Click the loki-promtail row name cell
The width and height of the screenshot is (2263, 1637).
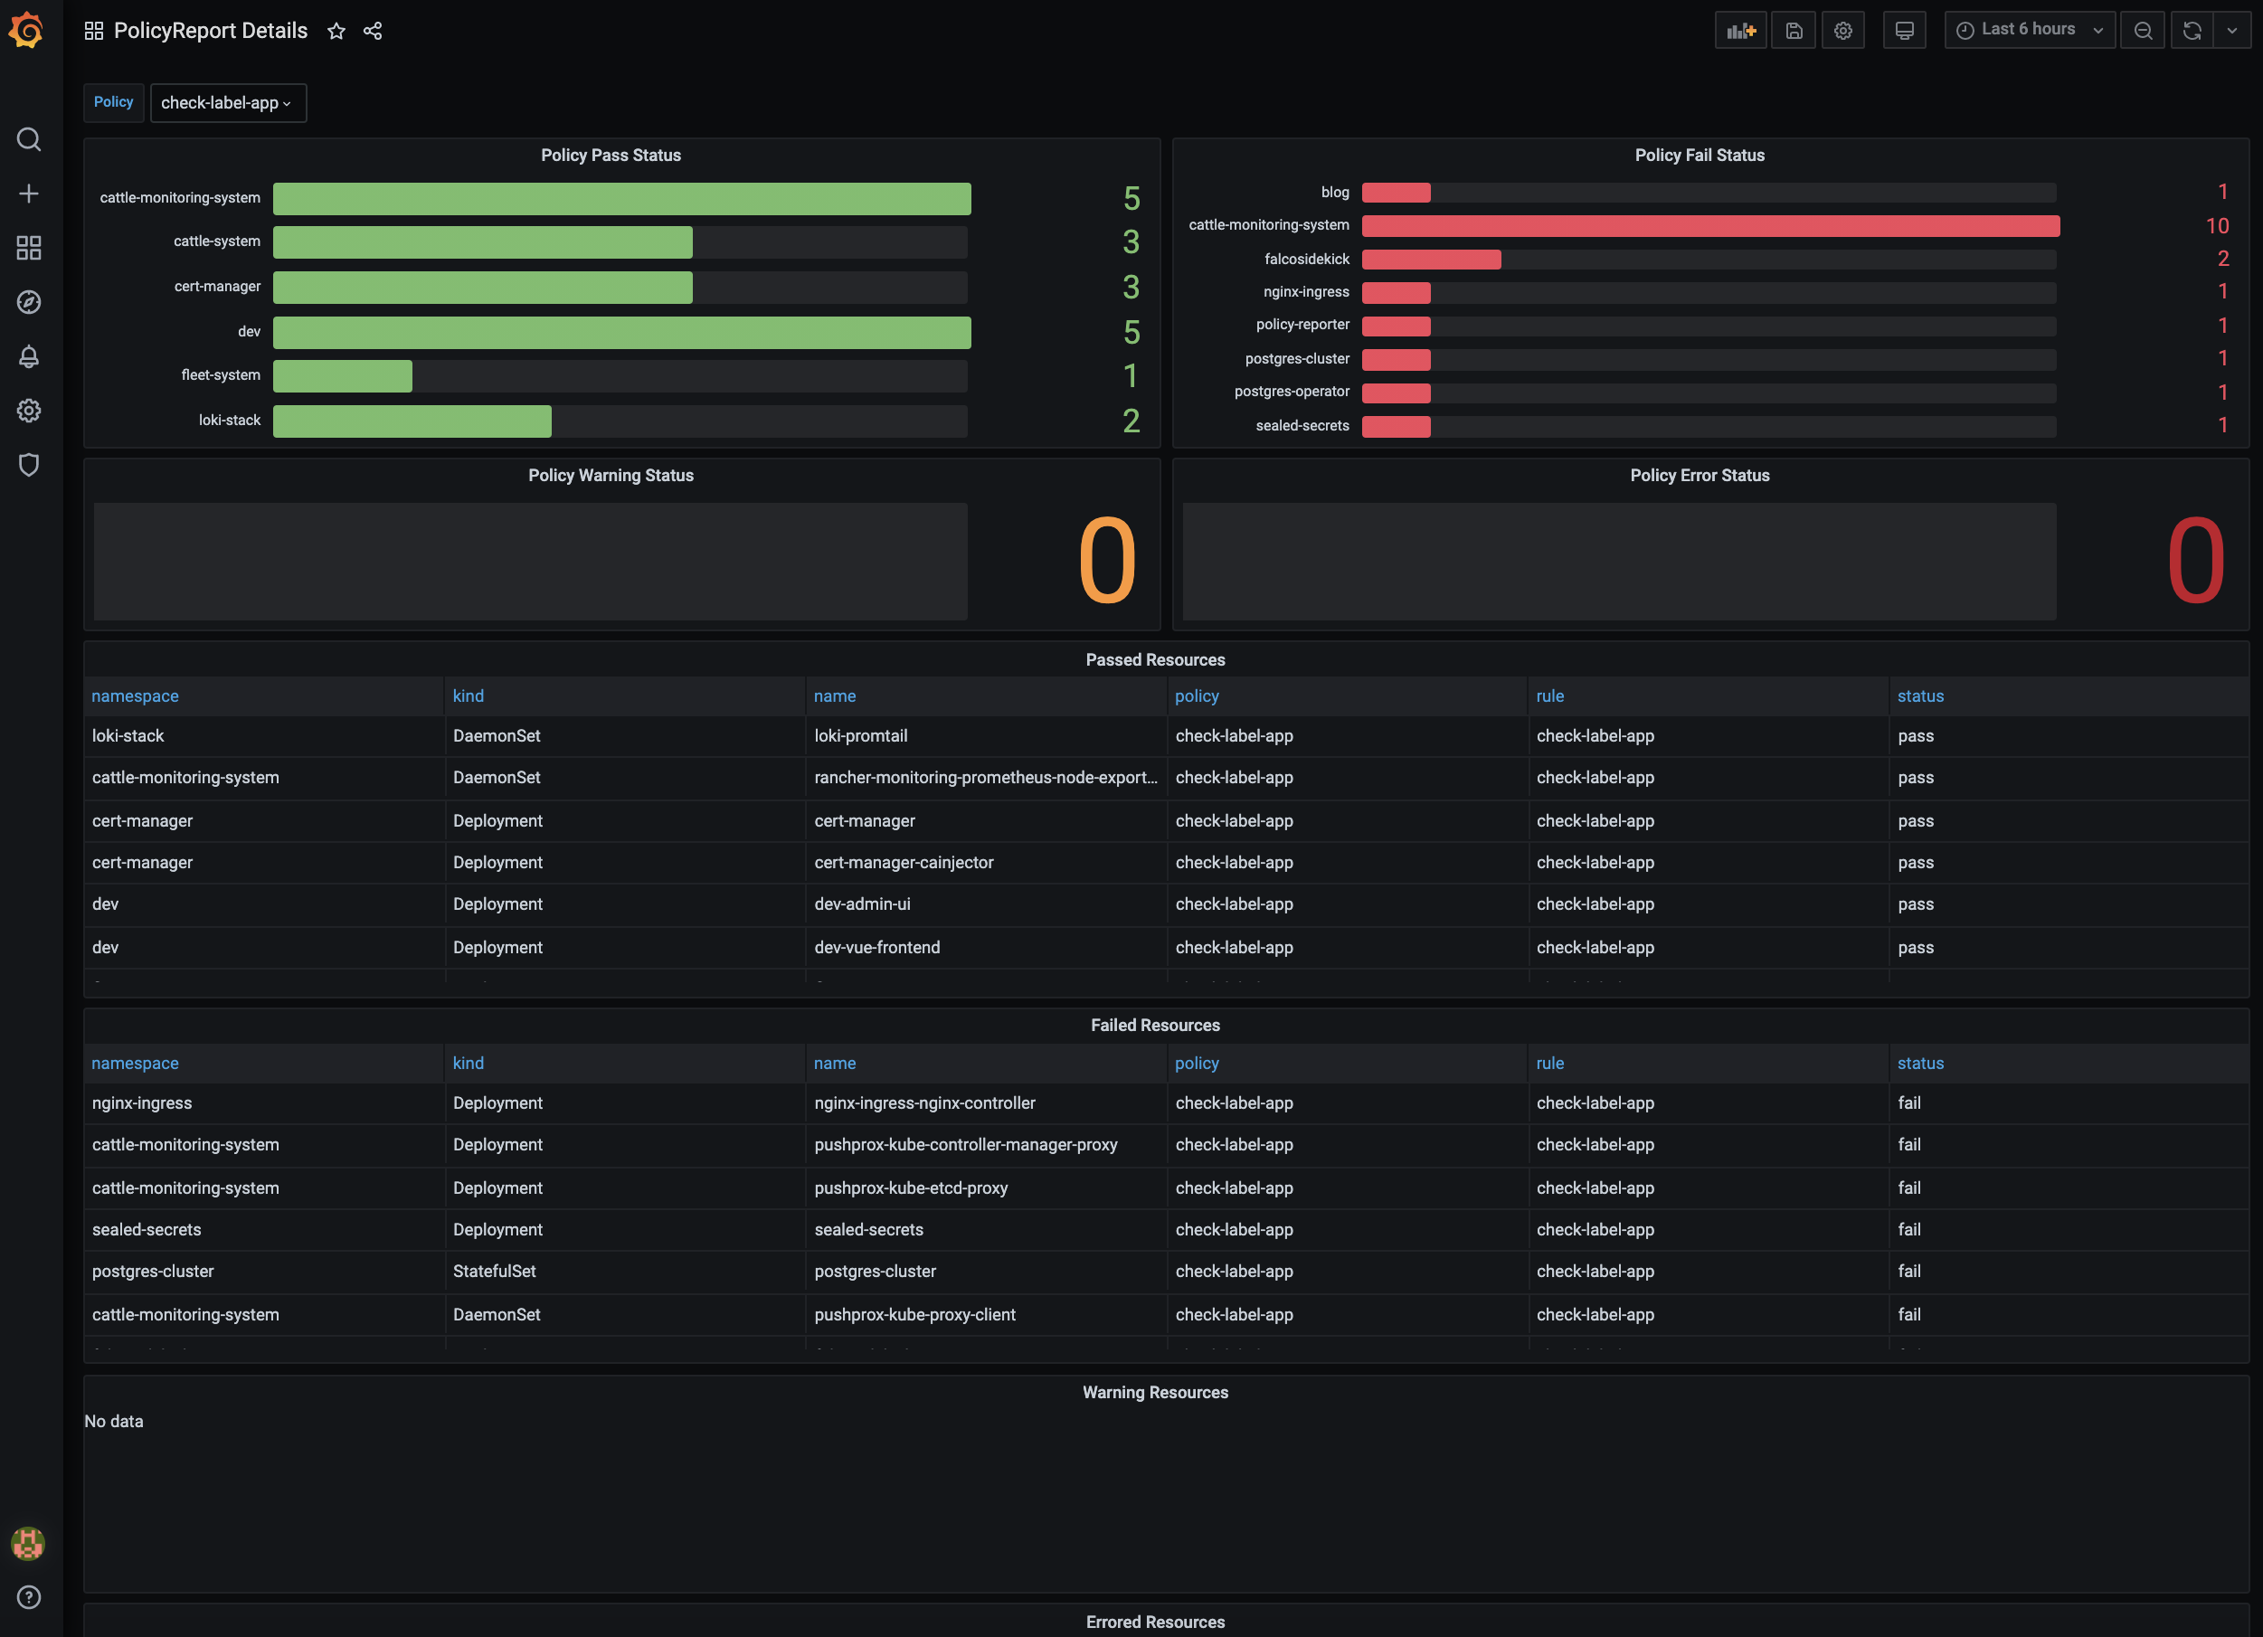tap(860, 735)
